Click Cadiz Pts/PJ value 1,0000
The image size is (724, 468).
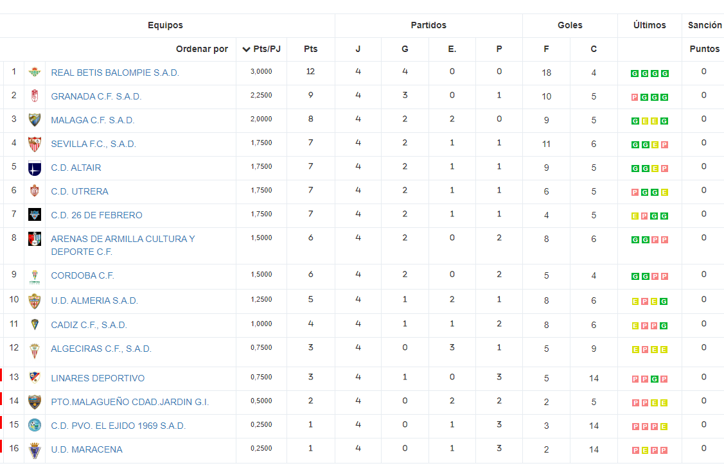(x=261, y=324)
